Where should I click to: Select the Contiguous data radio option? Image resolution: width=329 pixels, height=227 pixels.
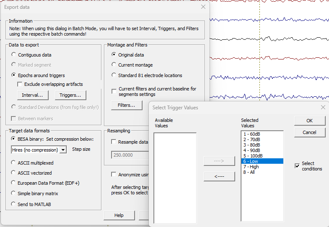pos(14,55)
